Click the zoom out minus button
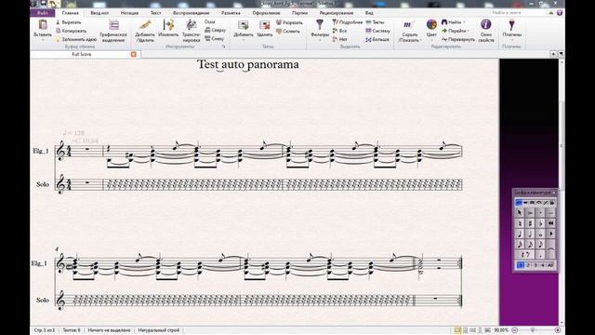595x335 pixels. (514, 330)
